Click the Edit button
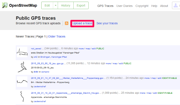 pyautogui.click(x=47, y=5)
